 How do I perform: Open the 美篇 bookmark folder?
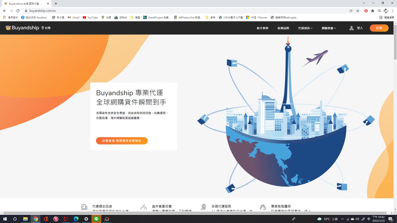(135, 18)
